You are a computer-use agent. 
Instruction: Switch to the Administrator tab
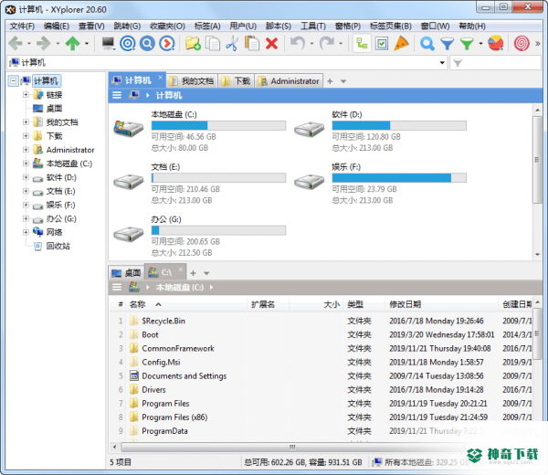tap(289, 81)
